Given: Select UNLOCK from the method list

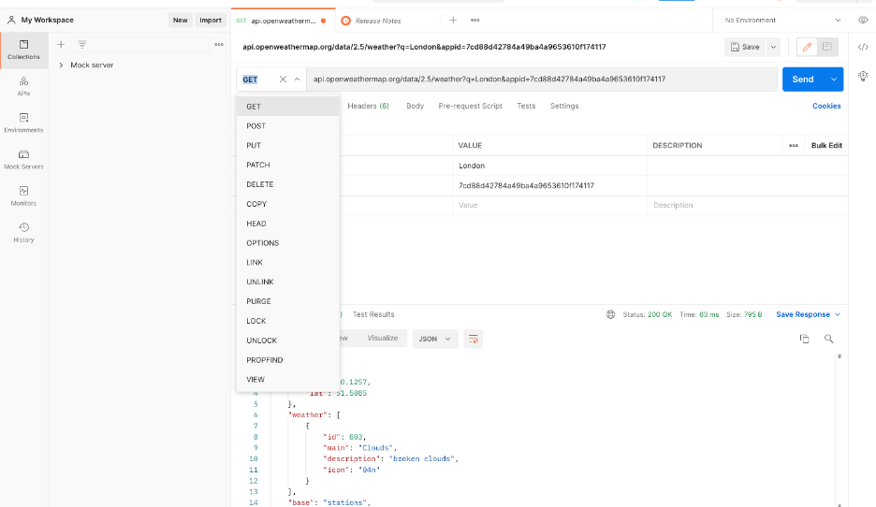Looking at the screenshot, I should coord(287,340).
